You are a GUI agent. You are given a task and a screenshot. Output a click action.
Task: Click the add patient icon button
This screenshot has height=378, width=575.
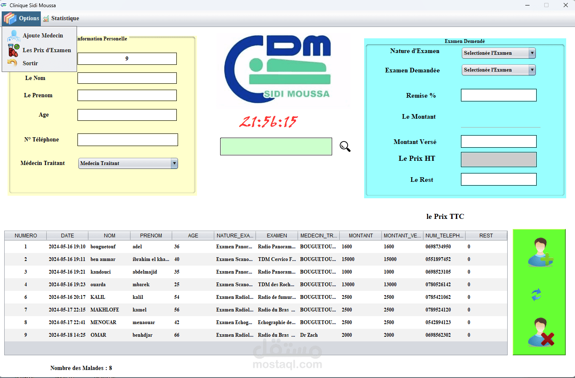pos(540,252)
